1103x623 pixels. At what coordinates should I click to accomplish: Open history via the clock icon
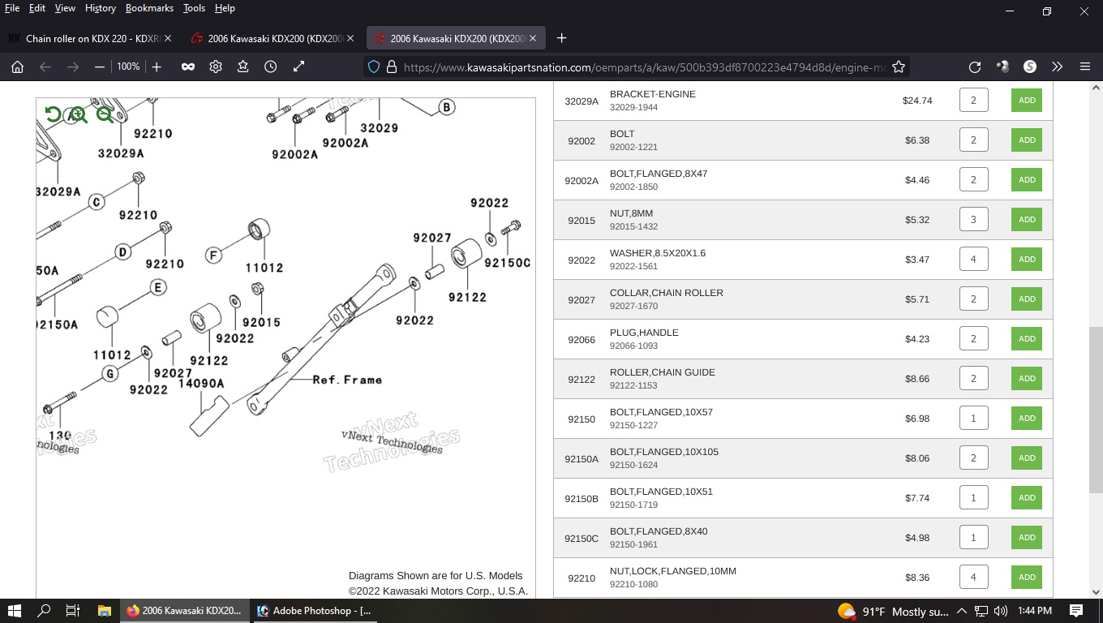point(271,67)
